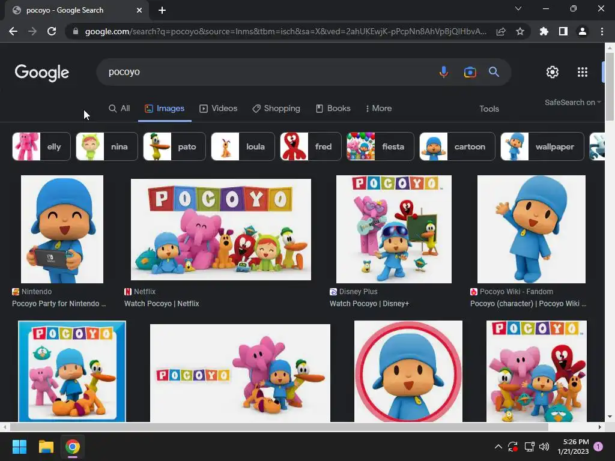The width and height of the screenshot is (615, 461).
Task: Select the Images tab
Action: pos(165,109)
